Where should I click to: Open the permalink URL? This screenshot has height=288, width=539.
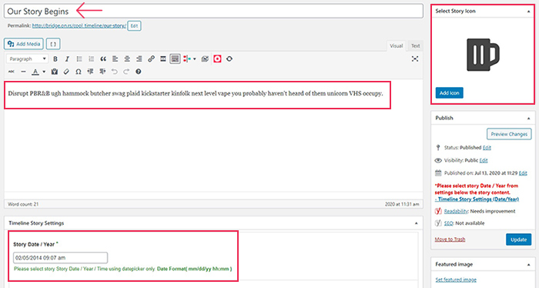coord(79,25)
